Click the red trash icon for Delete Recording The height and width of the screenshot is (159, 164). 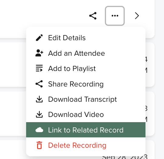39,145
